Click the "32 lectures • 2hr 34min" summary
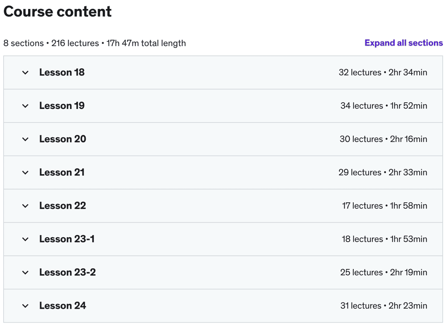Screen dimensions: 446x327 coord(383,72)
